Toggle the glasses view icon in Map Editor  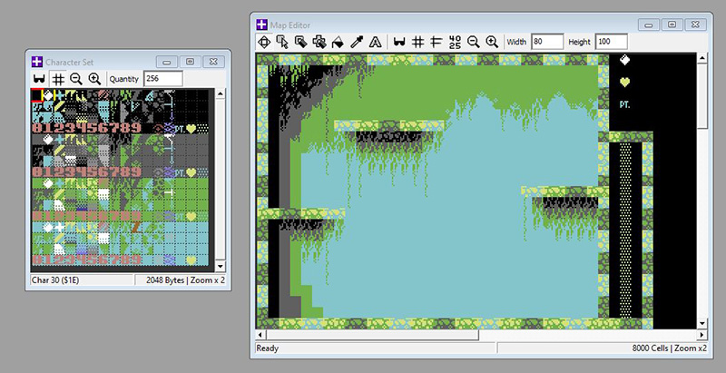click(398, 42)
